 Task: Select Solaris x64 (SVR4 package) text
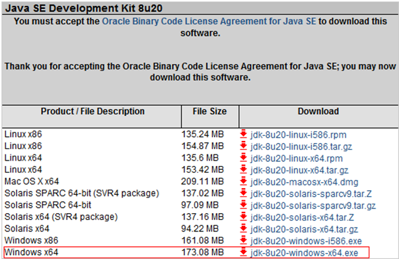(x=61, y=217)
